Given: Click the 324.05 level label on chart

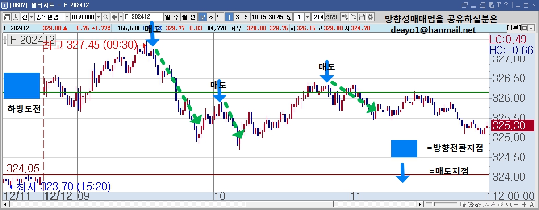Looking at the screenshot, I should [x=23, y=168].
